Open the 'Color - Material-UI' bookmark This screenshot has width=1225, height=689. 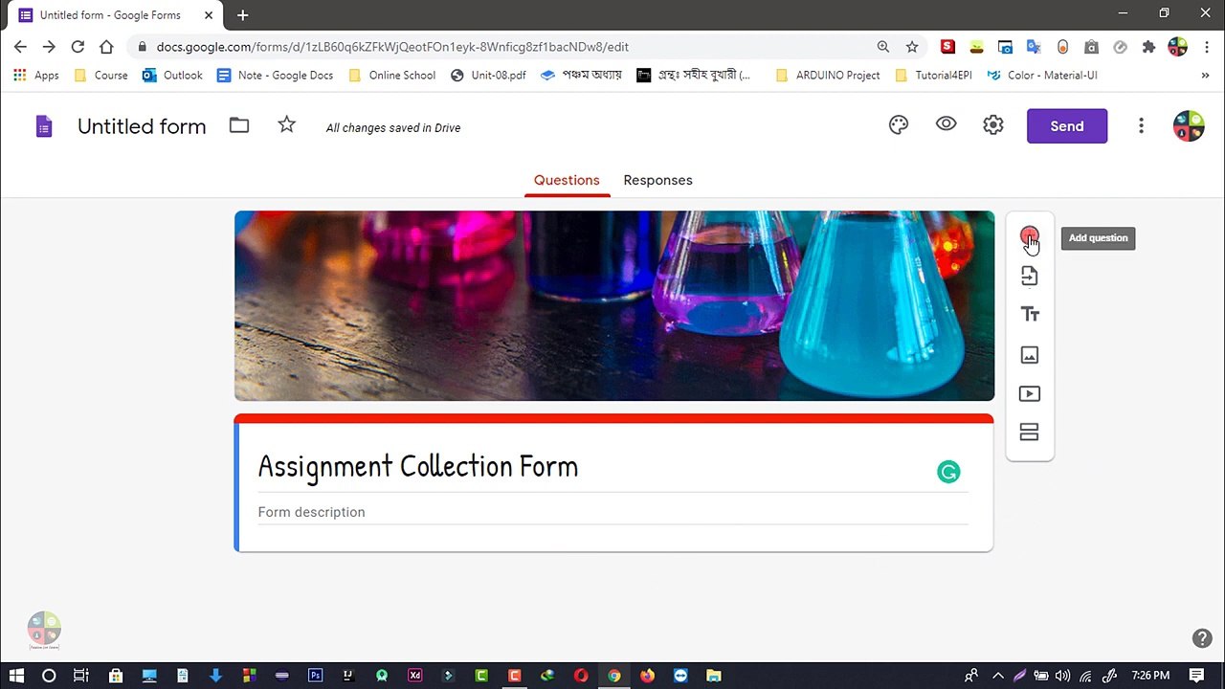(1041, 75)
